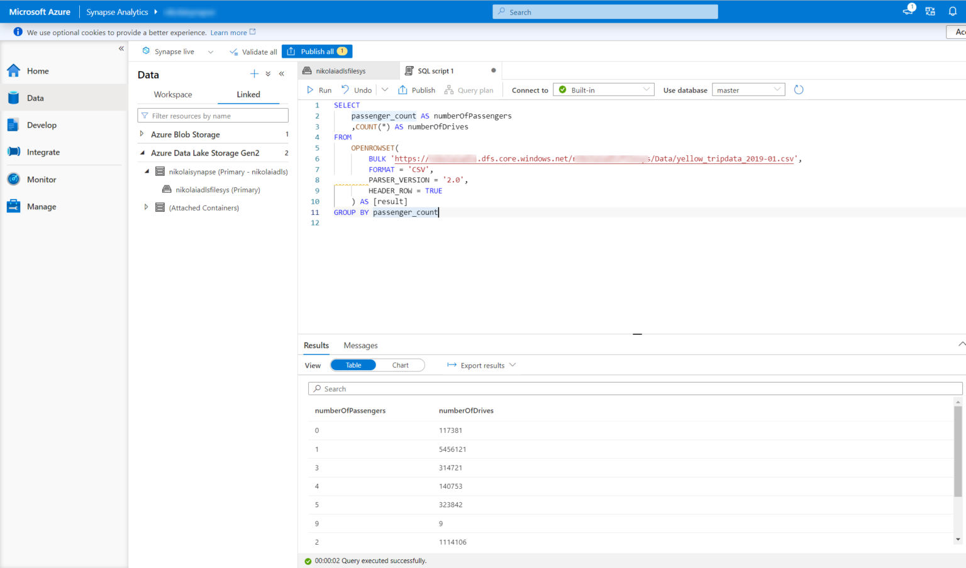Switch results view to Table
The width and height of the screenshot is (966, 568).
coord(353,365)
